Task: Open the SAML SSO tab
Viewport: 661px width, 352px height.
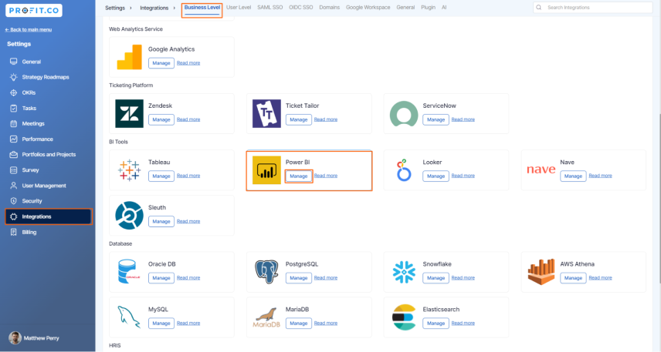Action: (x=269, y=8)
